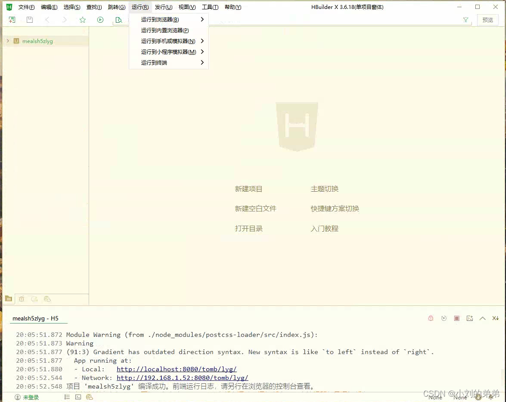Viewport: 506px width, 402px height.
Task: Open 运行到手机或模拟器(N) submenu
Action: (x=169, y=41)
